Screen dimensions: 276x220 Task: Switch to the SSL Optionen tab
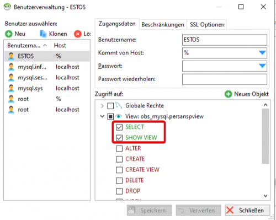pyautogui.click(x=207, y=25)
